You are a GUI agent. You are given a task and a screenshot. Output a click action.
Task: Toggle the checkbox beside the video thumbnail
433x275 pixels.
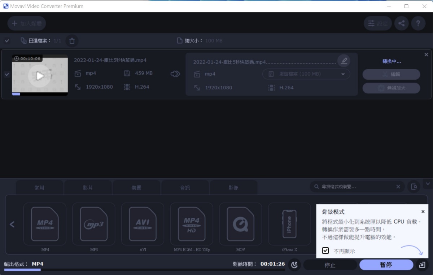pyautogui.click(x=6, y=74)
